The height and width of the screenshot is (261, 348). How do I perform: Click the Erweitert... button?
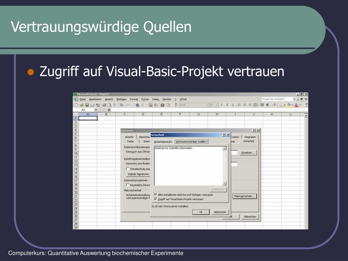248,153
